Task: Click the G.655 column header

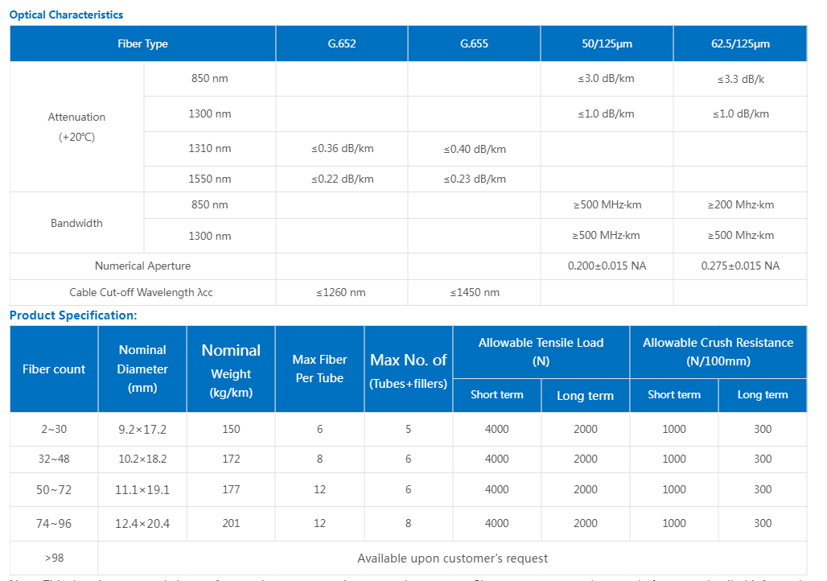Action: point(474,43)
